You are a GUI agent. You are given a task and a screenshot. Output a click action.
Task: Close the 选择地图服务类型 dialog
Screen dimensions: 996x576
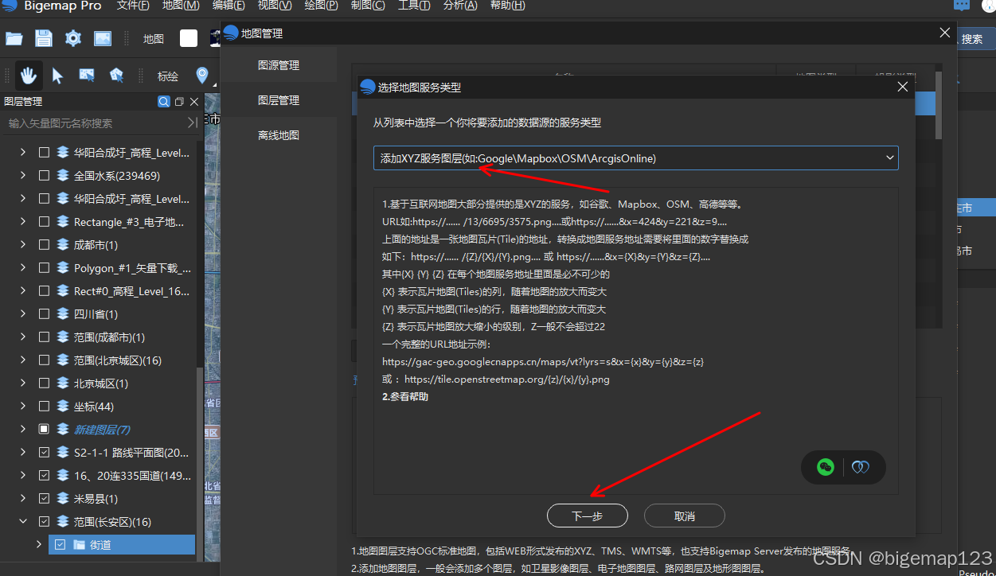coord(903,87)
